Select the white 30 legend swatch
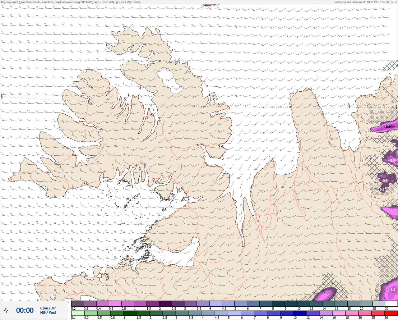The height and width of the screenshot is (320, 398). [391, 304]
